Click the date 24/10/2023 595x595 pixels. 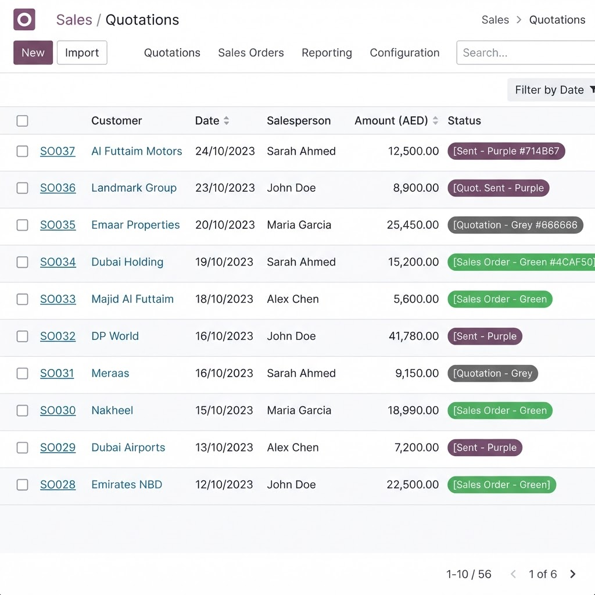click(x=225, y=151)
